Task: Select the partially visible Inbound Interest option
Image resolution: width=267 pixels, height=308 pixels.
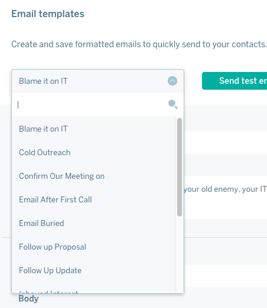Action: pyautogui.click(x=93, y=290)
